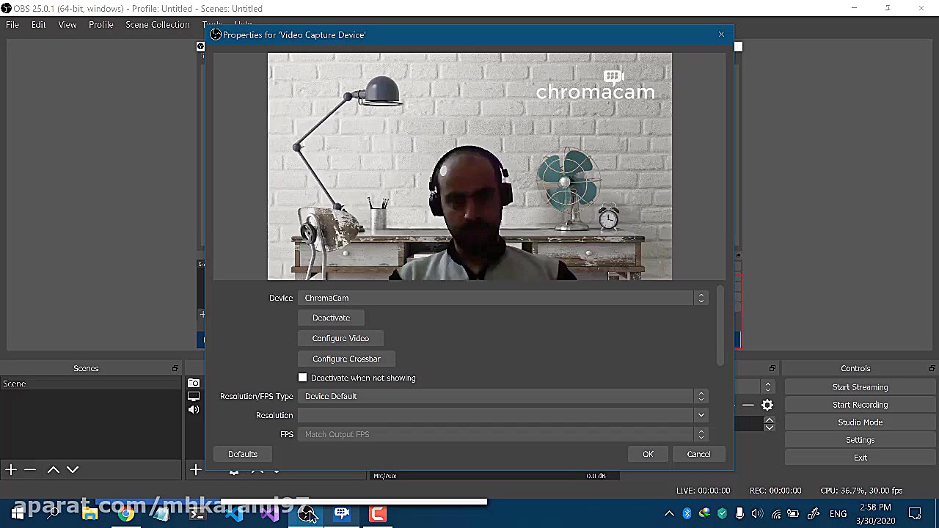Toggle Deactivate when not showing checkbox

click(x=302, y=378)
